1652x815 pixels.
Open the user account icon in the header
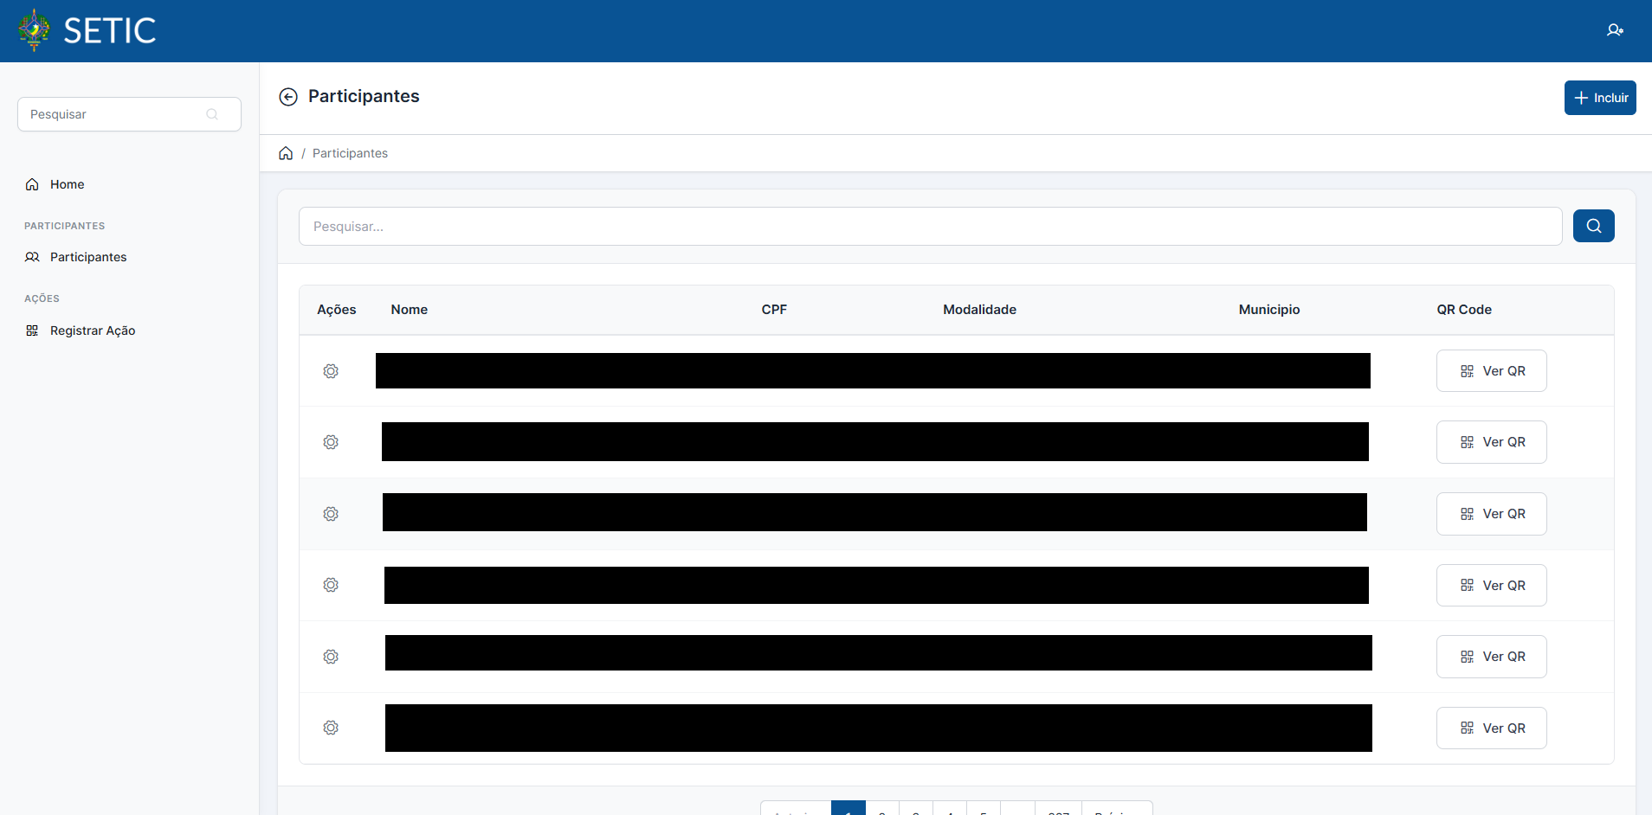click(1615, 30)
